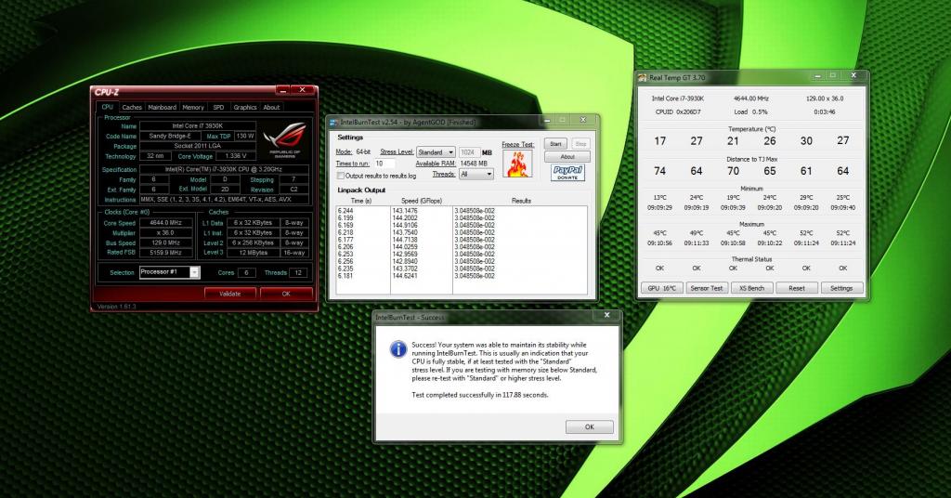
Task: Run Sensor Test in Real Temp
Action: (x=707, y=288)
